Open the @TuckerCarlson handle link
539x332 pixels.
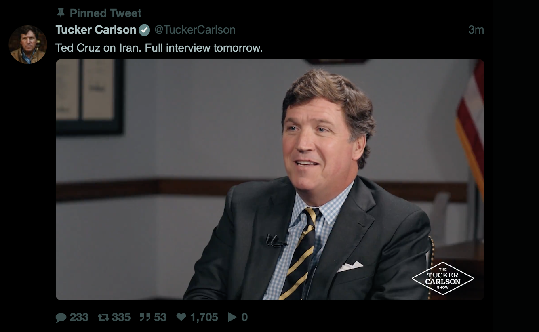(195, 30)
